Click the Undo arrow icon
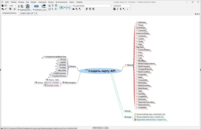Image resolution: width=201 pixels, height=130 pixels. coord(3,9)
